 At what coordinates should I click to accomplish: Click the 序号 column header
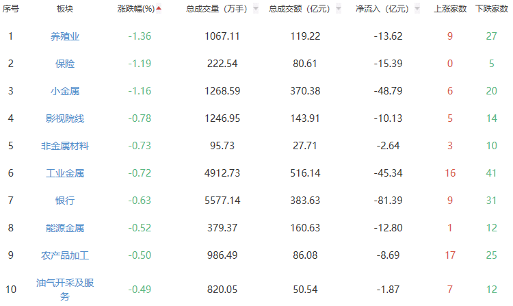click(x=10, y=9)
